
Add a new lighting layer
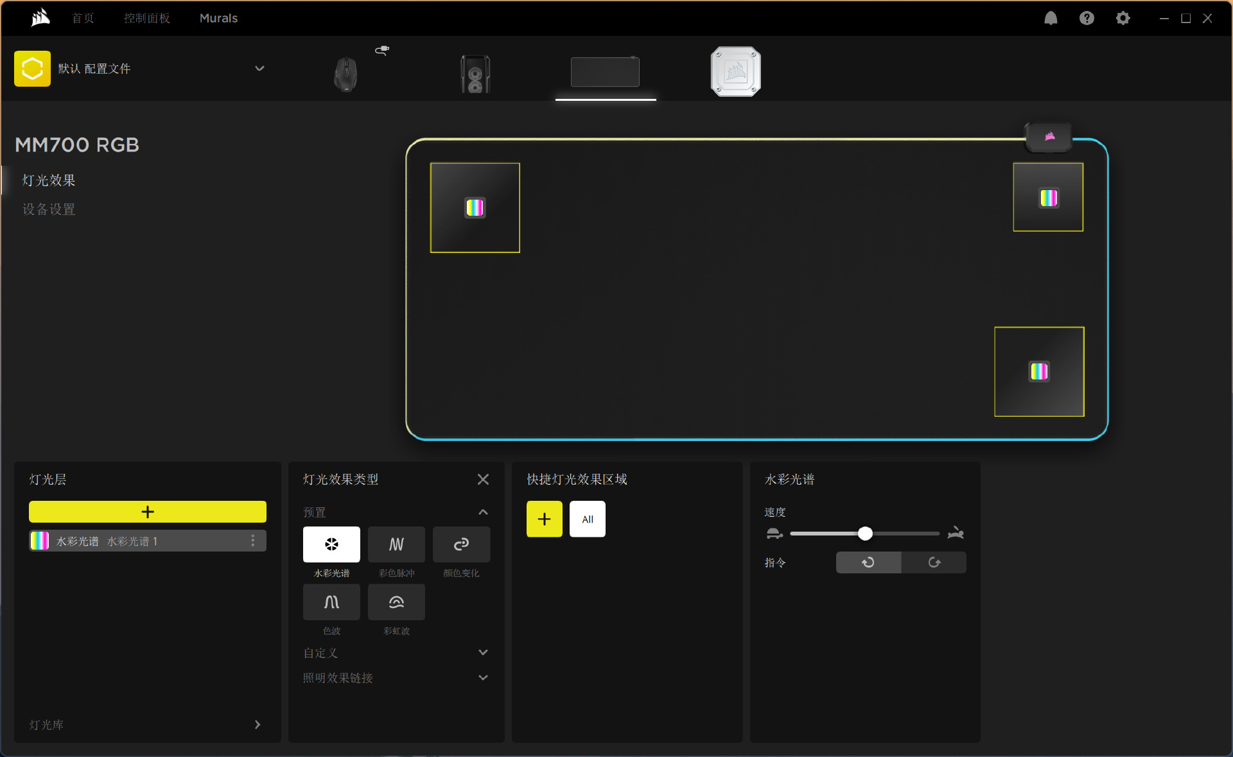[x=148, y=512]
